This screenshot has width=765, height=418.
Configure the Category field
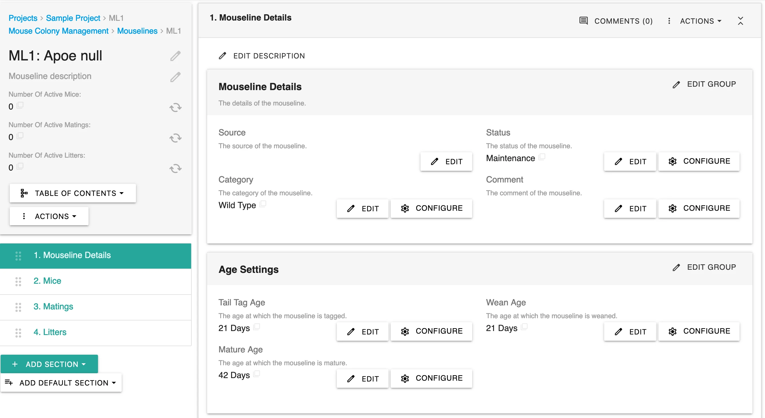431,209
